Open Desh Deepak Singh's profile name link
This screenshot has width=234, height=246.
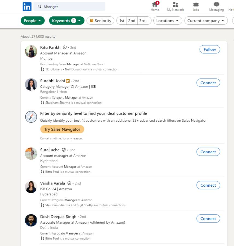pos(58,217)
